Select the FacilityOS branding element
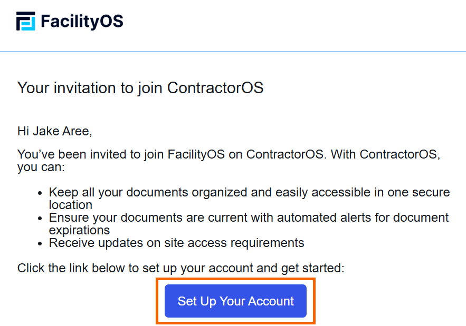The width and height of the screenshot is (466, 326). coord(69,21)
